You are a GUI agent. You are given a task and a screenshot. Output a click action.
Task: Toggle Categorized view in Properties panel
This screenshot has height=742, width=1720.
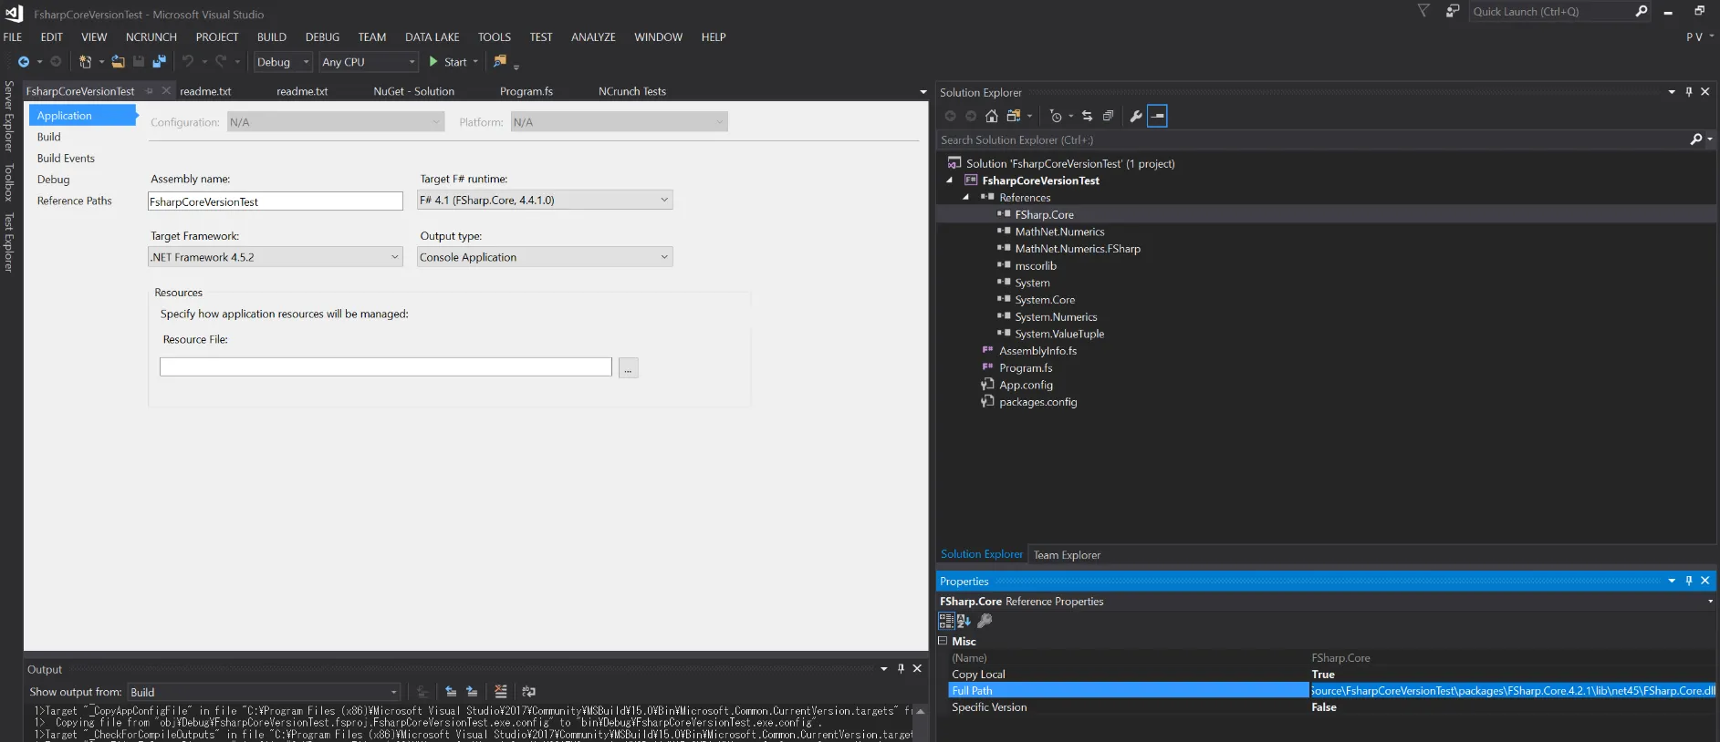point(946,621)
